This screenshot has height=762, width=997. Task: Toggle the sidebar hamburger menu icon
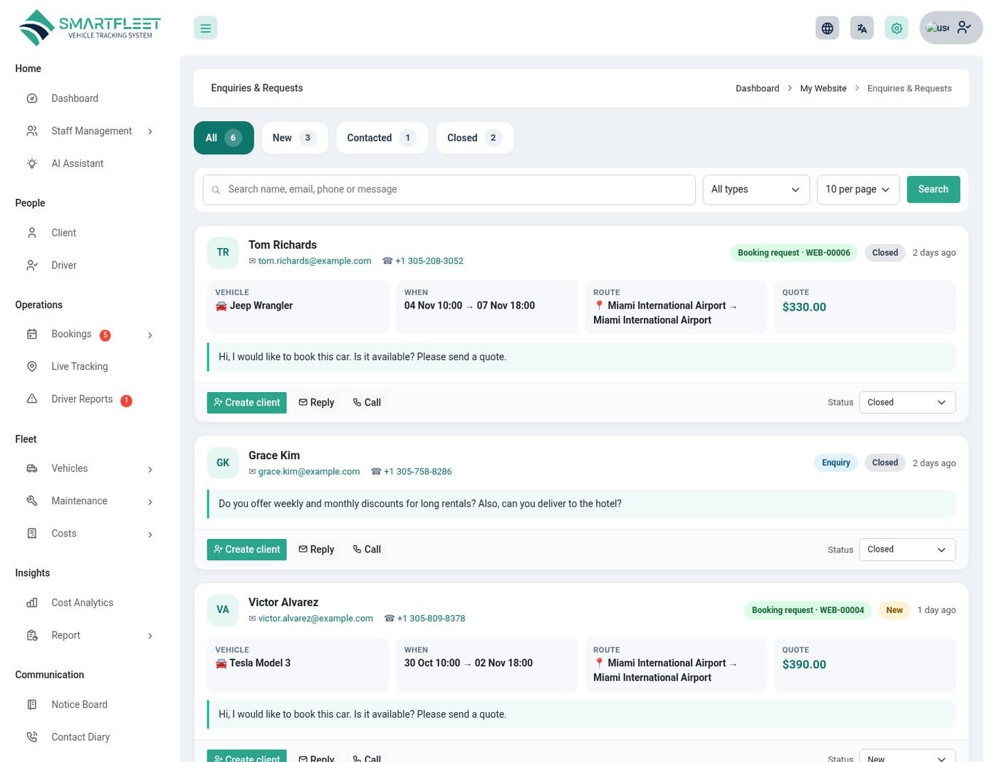(205, 28)
